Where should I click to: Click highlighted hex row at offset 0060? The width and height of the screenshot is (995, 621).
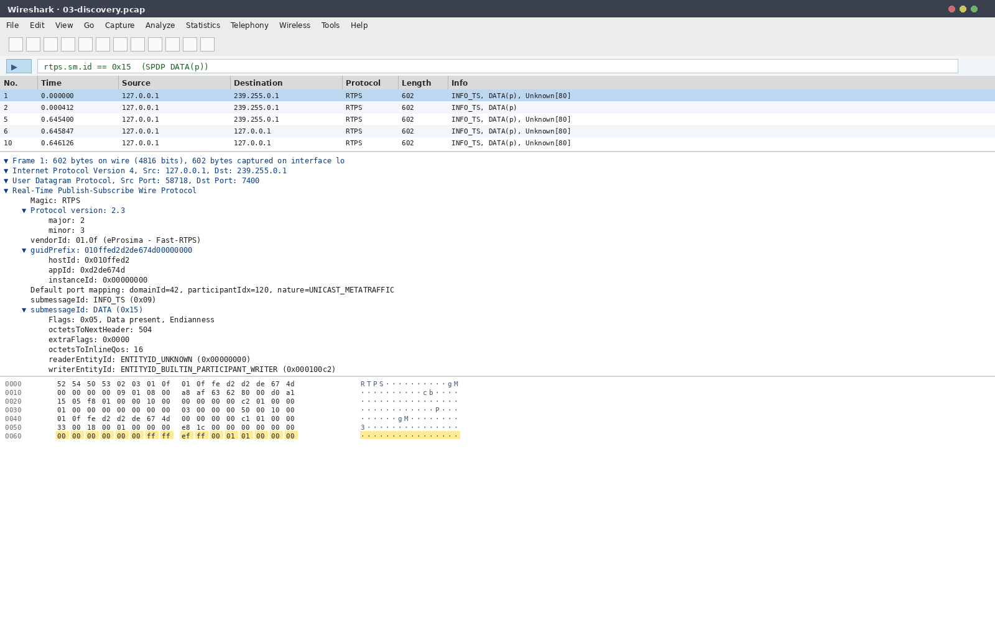[x=232, y=436]
